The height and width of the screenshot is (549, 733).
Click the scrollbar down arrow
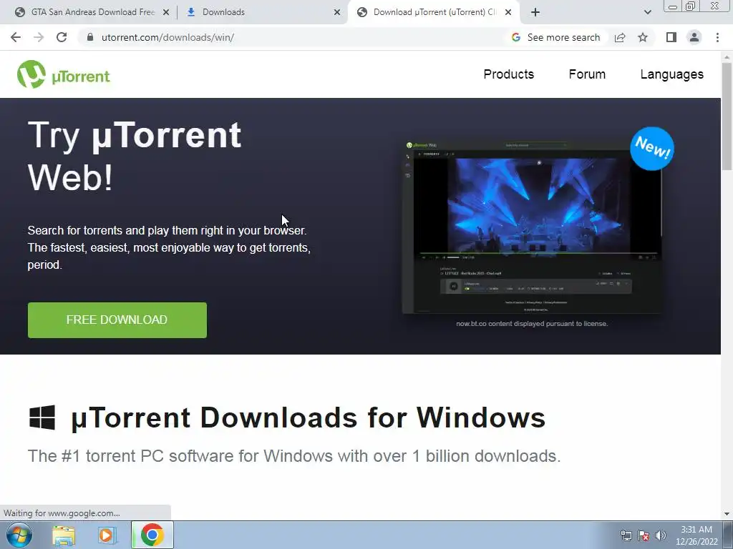click(727, 513)
